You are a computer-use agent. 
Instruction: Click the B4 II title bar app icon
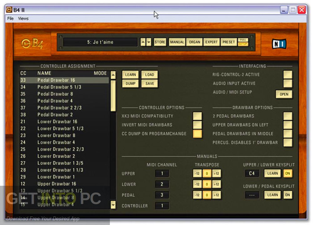pyautogui.click(x=9, y=9)
